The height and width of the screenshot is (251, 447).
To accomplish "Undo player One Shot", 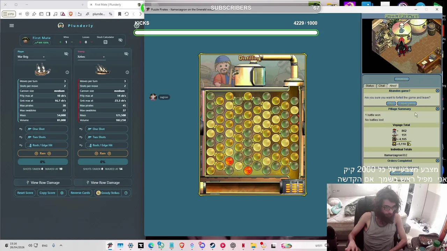I will click(x=21, y=129).
